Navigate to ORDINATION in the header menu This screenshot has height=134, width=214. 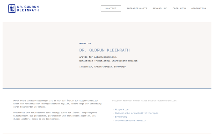coord(199,9)
